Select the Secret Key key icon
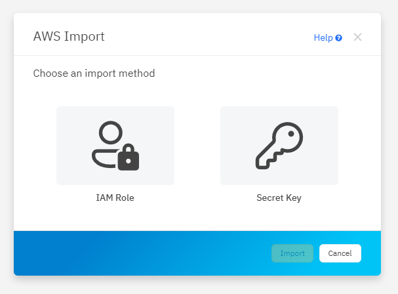This screenshot has height=294, width=398. point(279,146)
